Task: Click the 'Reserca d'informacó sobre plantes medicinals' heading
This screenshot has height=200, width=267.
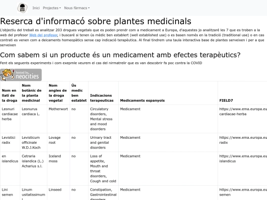Action: tap(96, 21)
